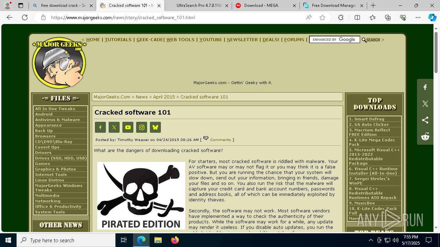
Task: Switch to Download - MEGA tab
Action: pyautogui.click(x=266, y=5)
